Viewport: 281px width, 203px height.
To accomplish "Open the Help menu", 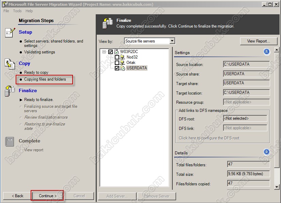I will point(29,11).
